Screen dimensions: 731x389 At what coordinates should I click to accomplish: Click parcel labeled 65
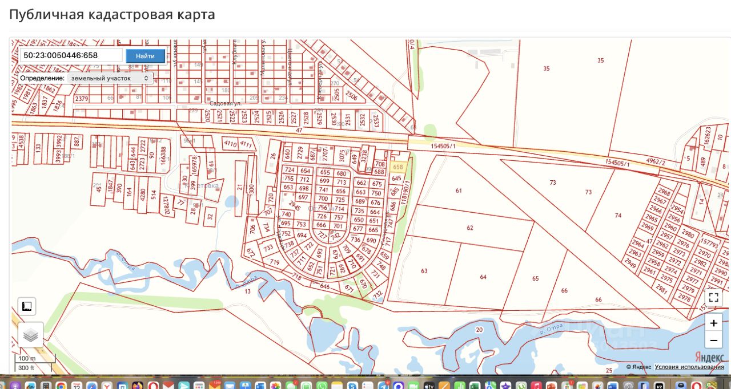pos(535,278)
